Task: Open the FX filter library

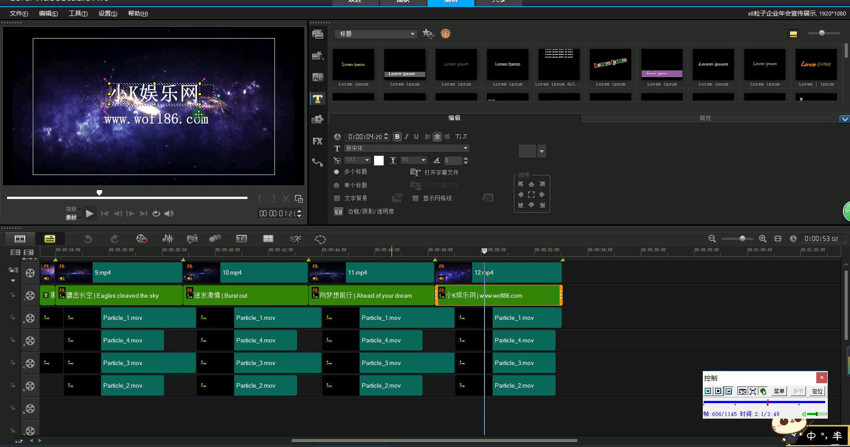Action: (317, 141)
